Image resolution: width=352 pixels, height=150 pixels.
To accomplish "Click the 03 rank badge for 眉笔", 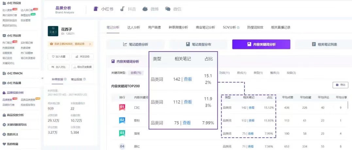I will (122, 133).
